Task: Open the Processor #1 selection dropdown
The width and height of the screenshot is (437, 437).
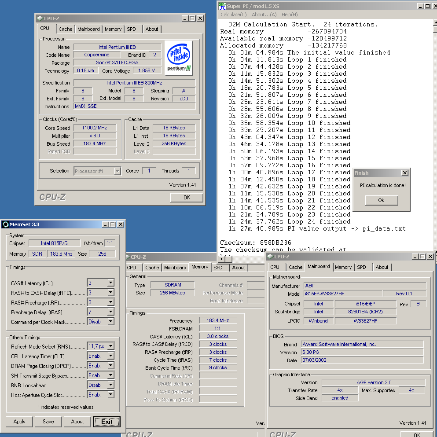Action: coord(118,171)
